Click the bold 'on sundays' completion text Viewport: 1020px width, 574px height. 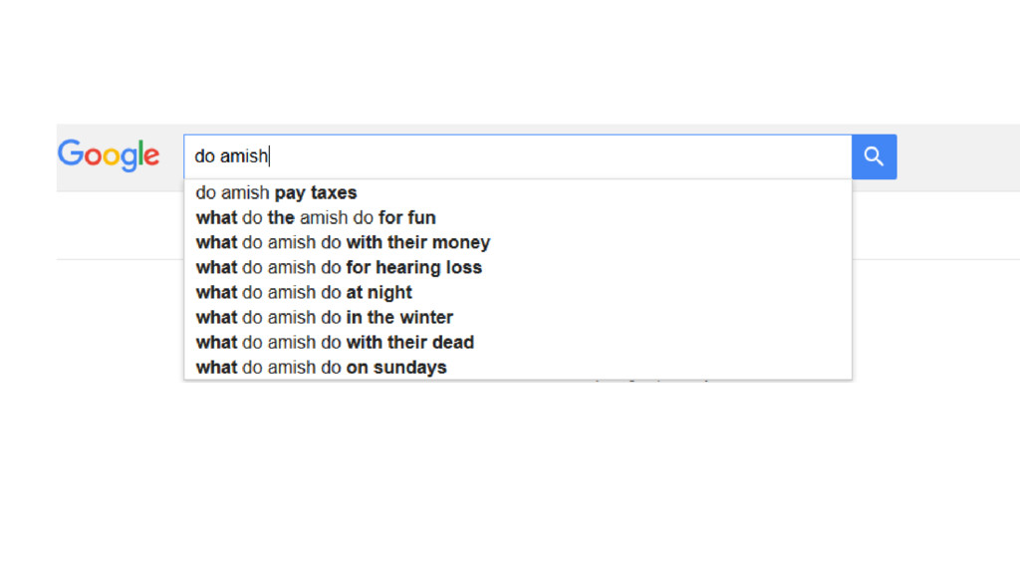[x=396, y=367]
